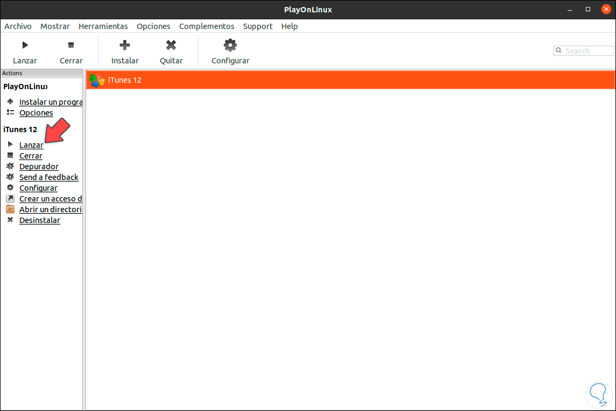Click the Quitar X icon in toolbar
Screen dimensions: 616x411
(171, 45)
